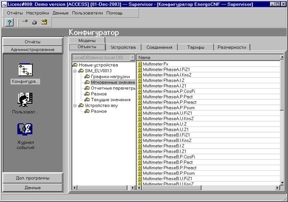
Task: Collapse the SIM_ELV0013 tree node
Action: pos(75,71)
